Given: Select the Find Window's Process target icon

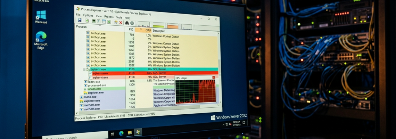Looking at the screenshot, I should point(132,23).
